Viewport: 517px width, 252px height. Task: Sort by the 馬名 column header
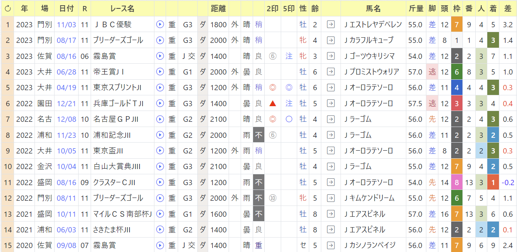pos(373,8)
